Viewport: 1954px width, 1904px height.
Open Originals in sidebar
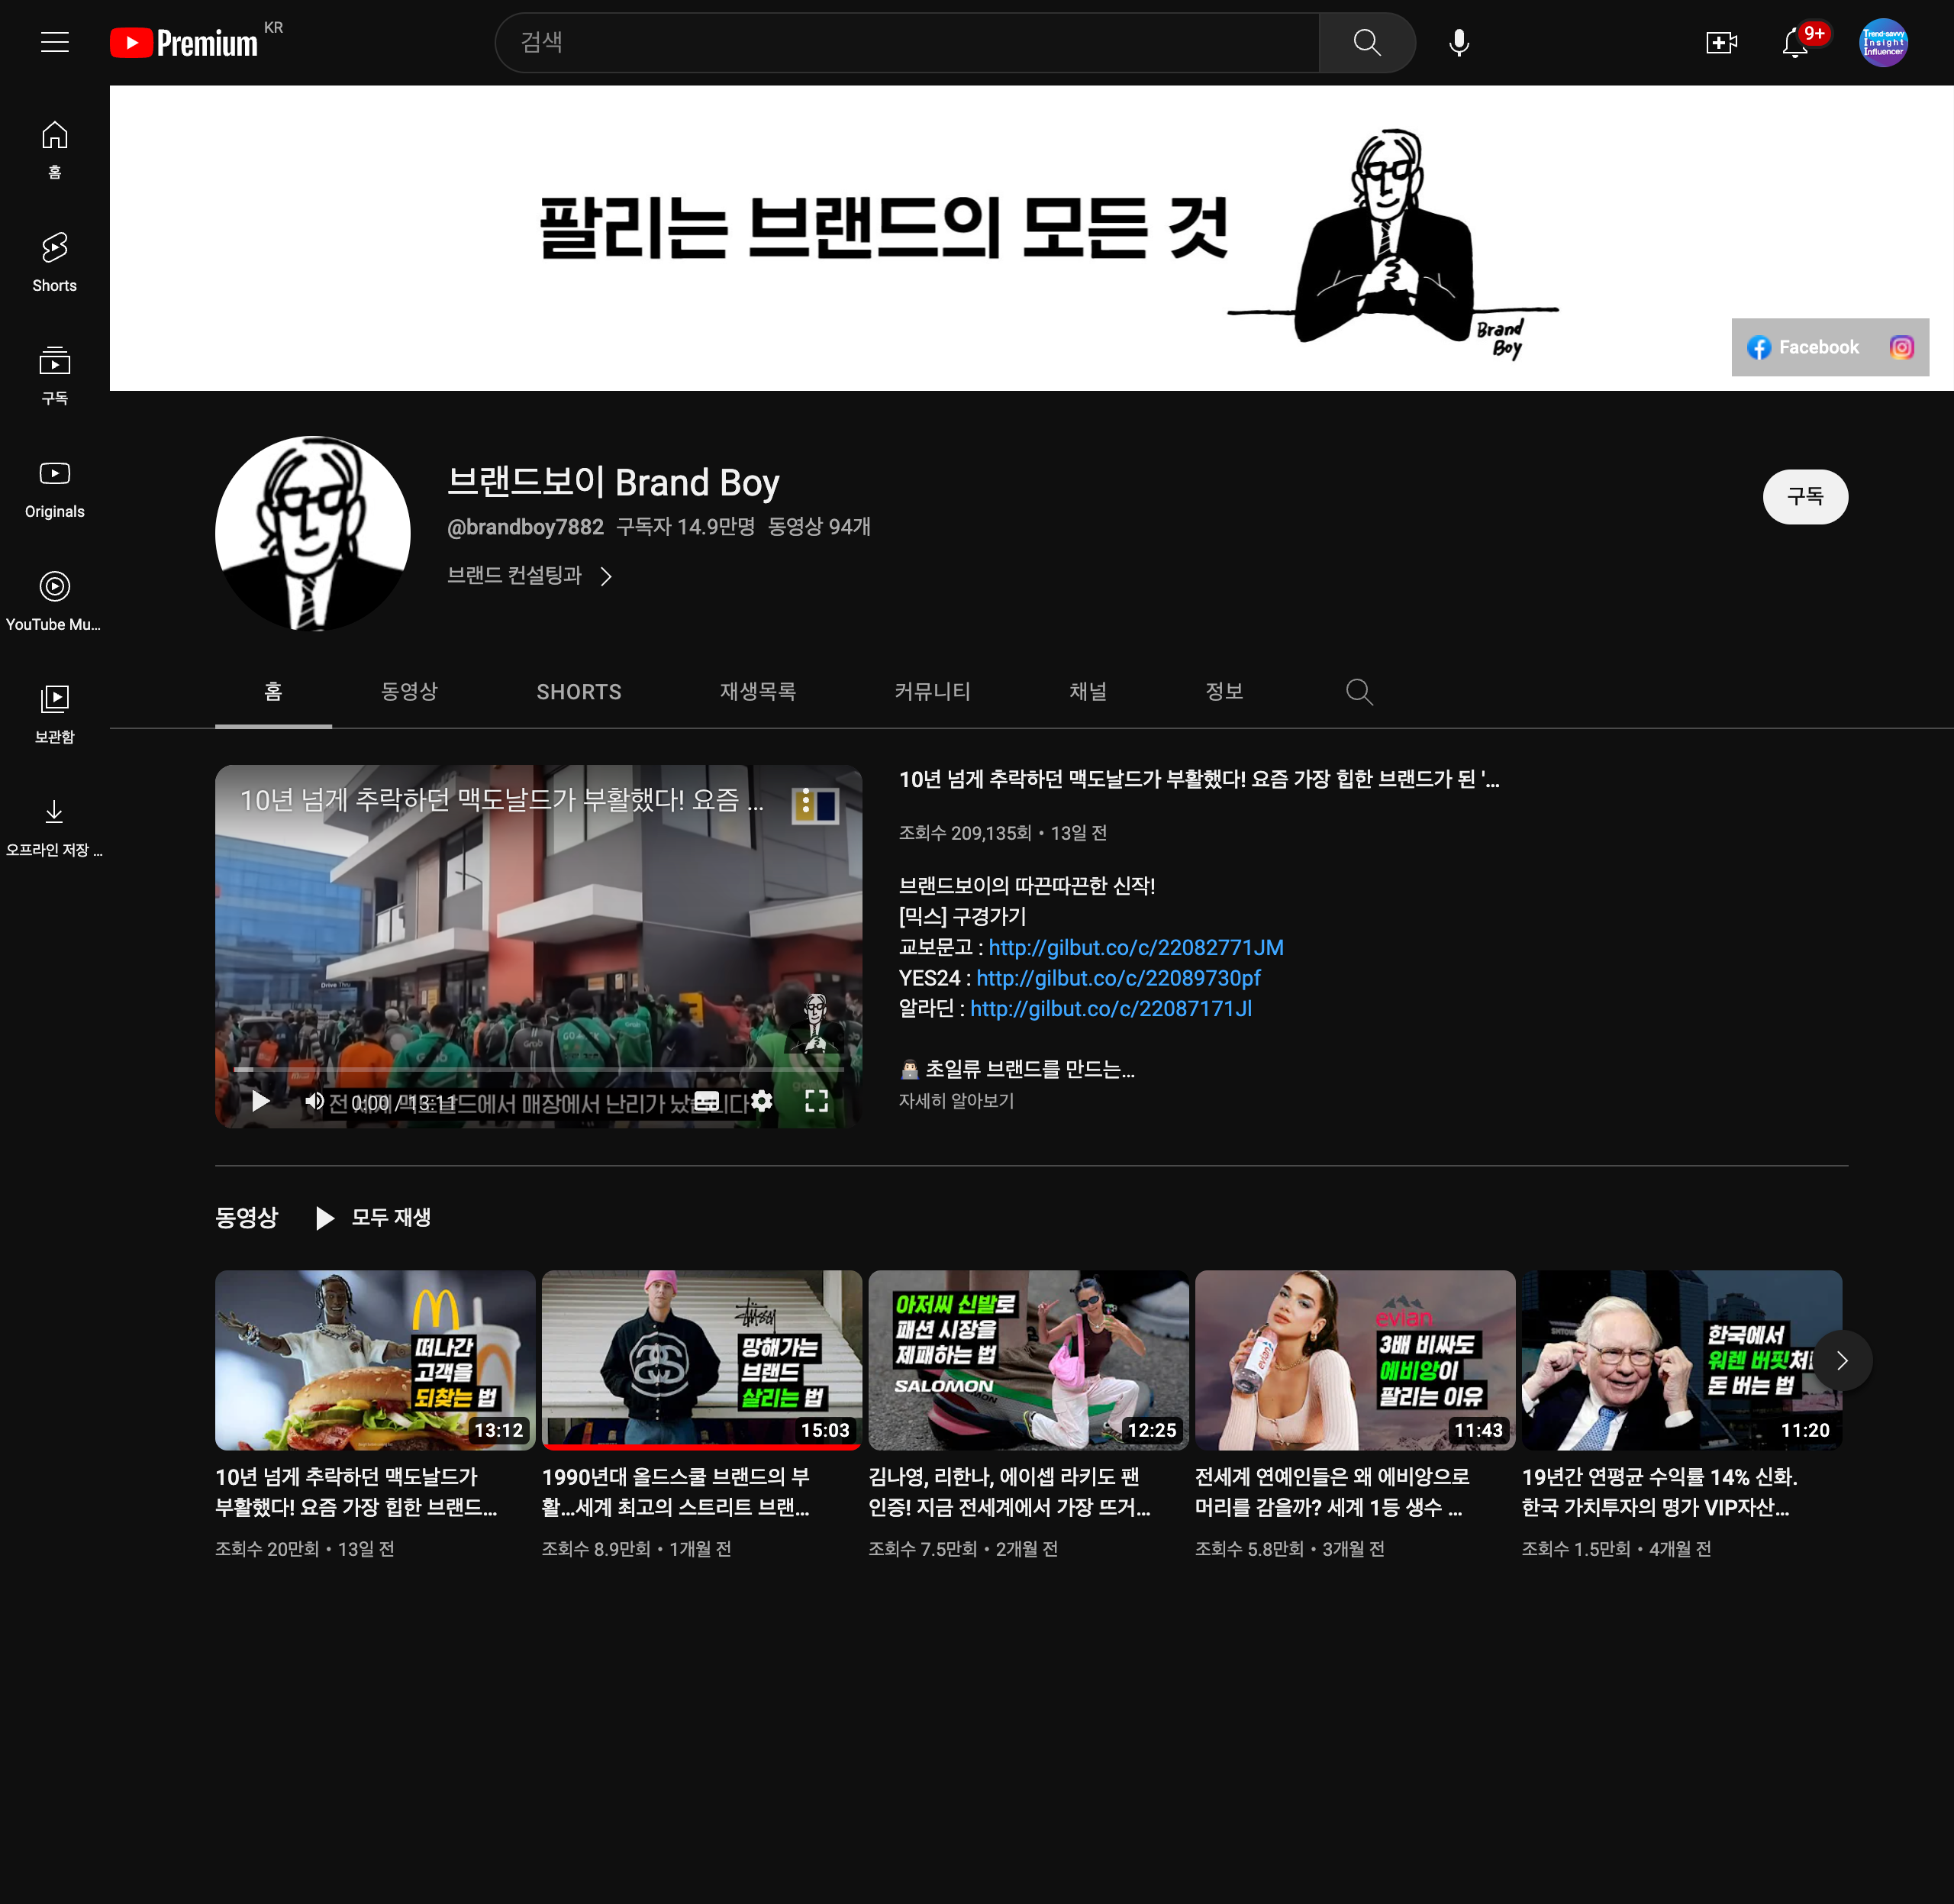point(55,489)
